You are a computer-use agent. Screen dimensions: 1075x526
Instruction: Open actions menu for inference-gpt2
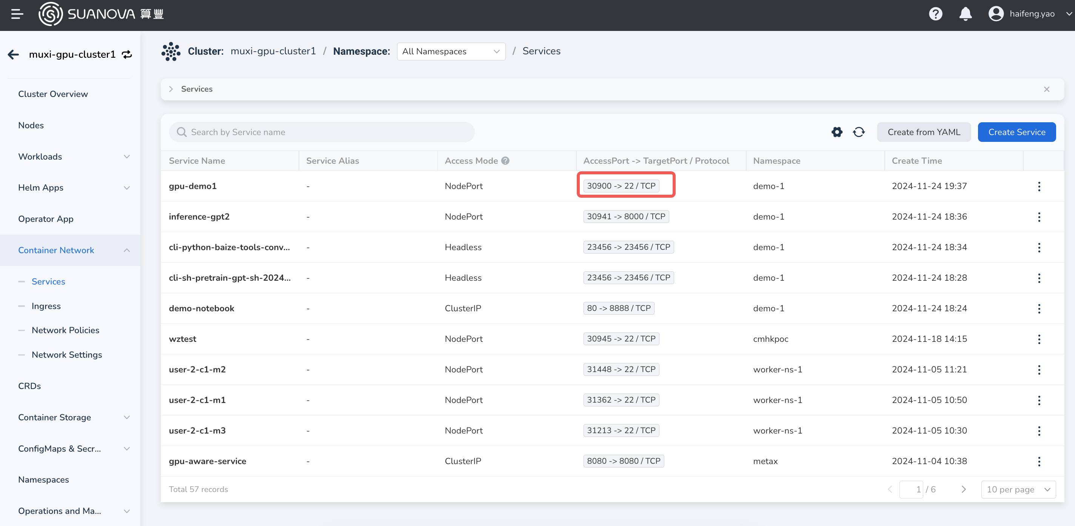pyautogui.click(x=1039, y=217)
